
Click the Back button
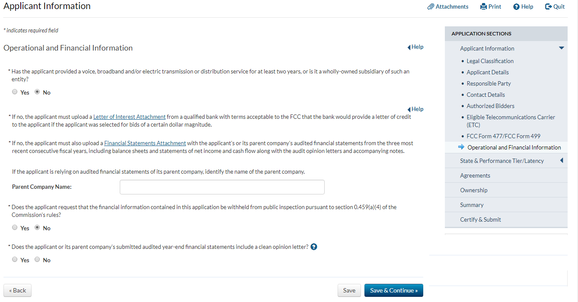[17, 290]
